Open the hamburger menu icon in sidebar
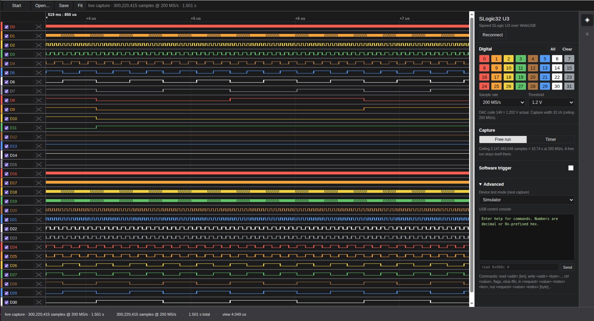 point(587,34)
